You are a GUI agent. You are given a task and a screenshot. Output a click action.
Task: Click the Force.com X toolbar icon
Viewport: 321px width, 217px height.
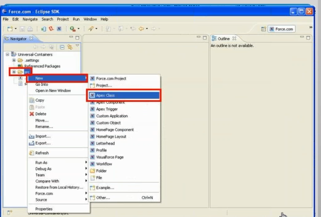[x=59, y=29]
